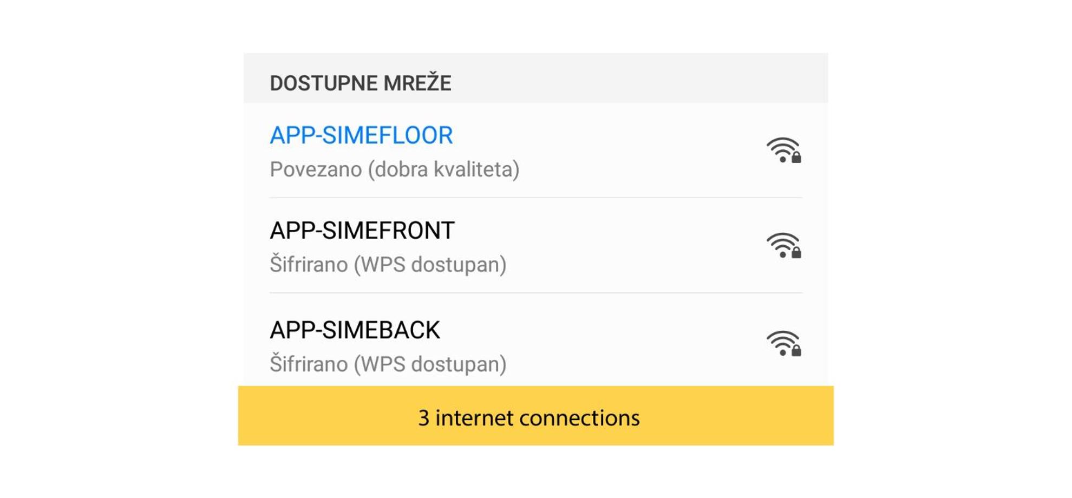Click empty space in the APP-SIMEFLOOR row
The image size is (1072, 498).
click(x=639, y=150)
